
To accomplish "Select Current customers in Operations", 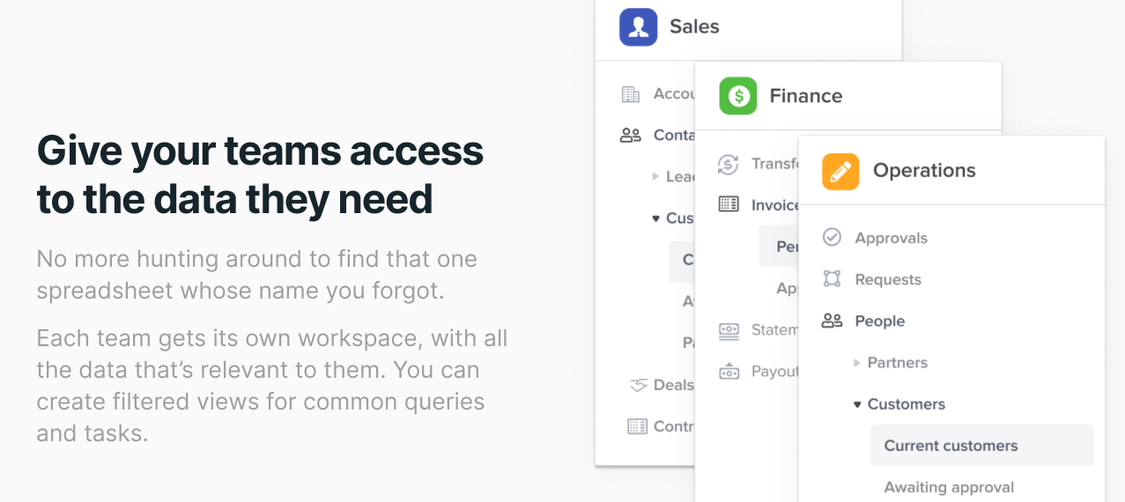I will (x=951, y=446).
